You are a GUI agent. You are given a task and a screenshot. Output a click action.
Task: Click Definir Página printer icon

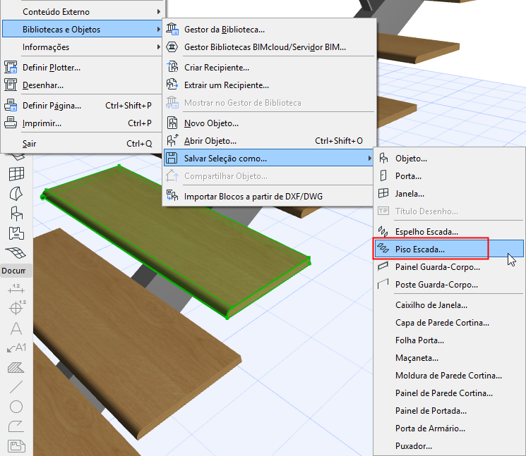11,105
